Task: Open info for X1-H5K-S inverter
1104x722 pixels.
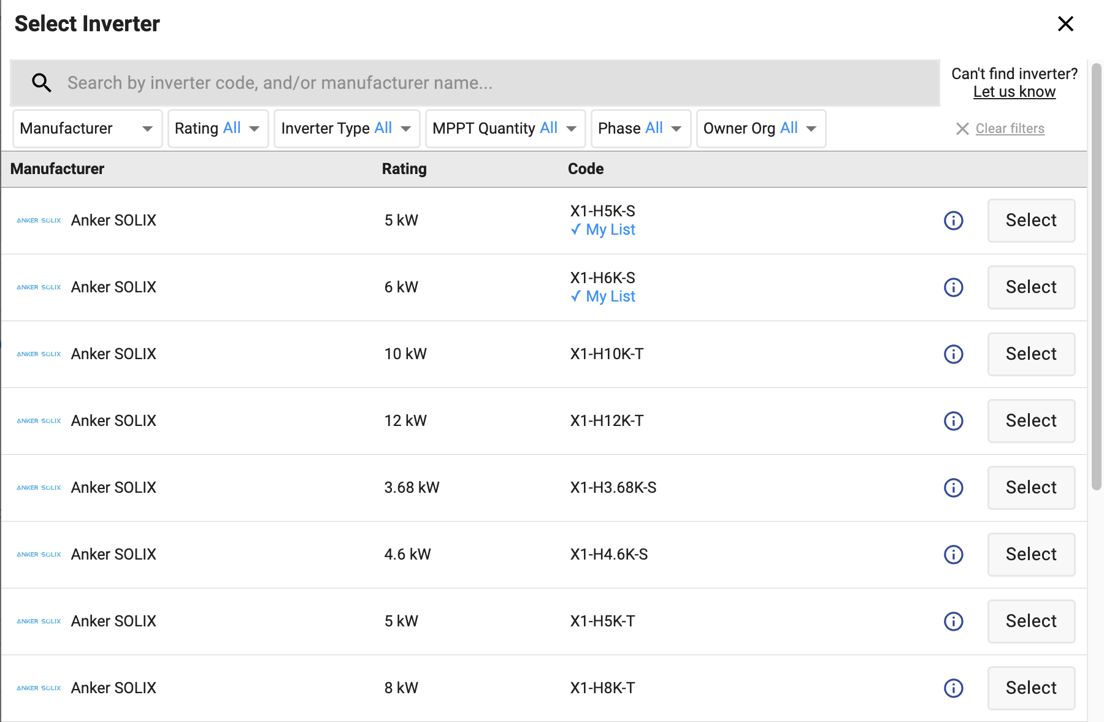Action: [953, 221]
